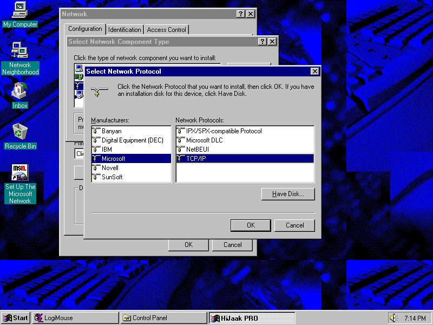Switch to HiJaak PRO taskbar item
Image resolution: width=433 pixels, height=325 pixels.
click(x=252, y=318)
